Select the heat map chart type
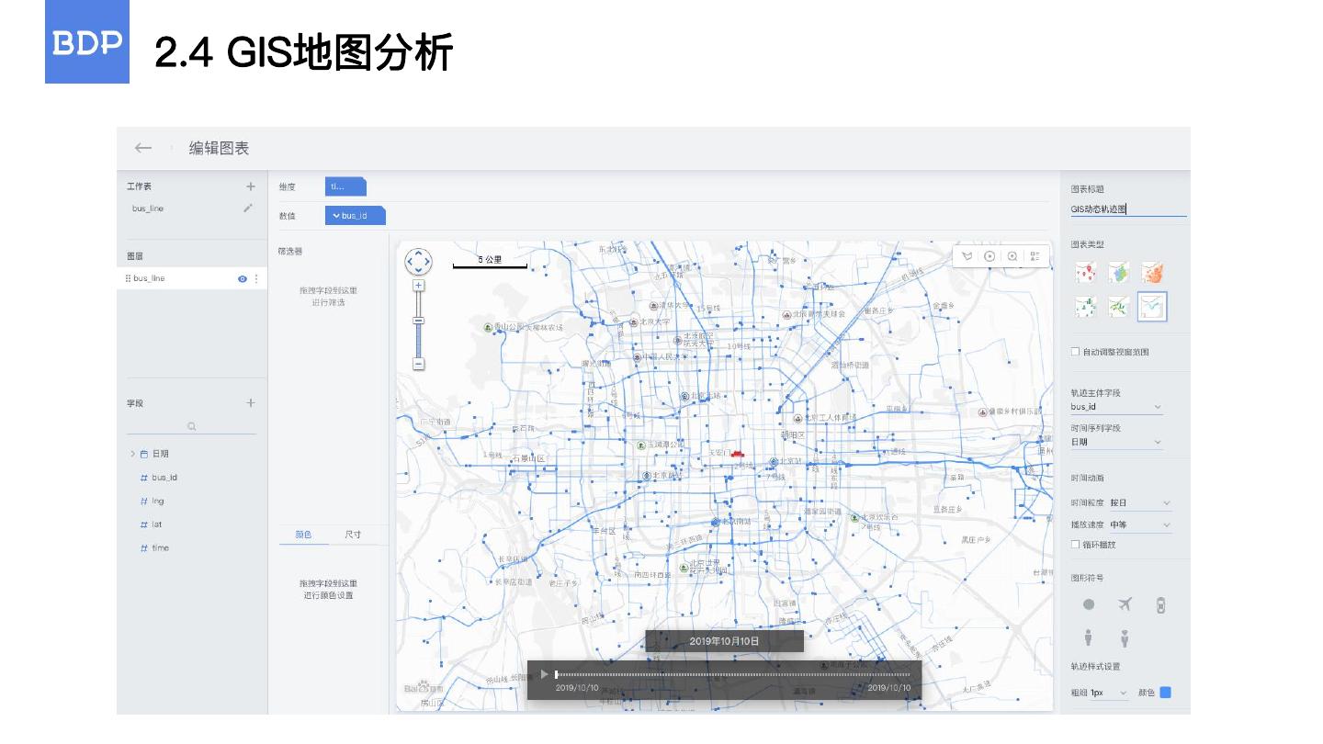1323x744 pixels. pos(1152,273)
